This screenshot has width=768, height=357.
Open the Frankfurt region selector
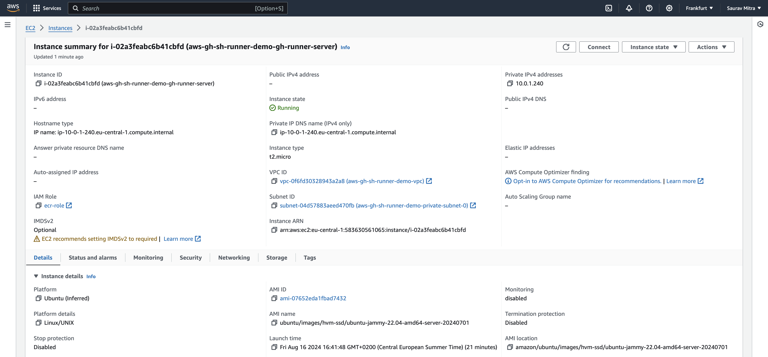699,8
